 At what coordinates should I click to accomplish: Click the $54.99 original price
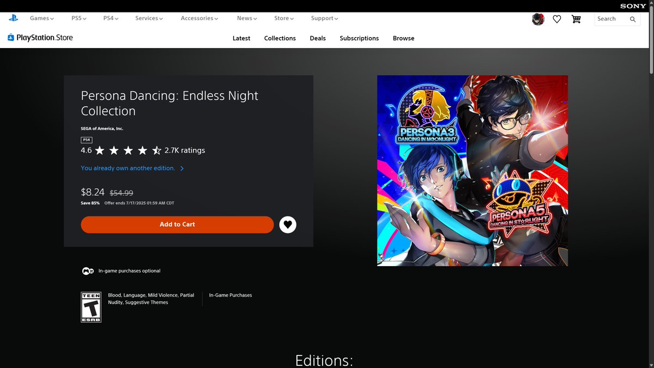(x=122, y=193)
